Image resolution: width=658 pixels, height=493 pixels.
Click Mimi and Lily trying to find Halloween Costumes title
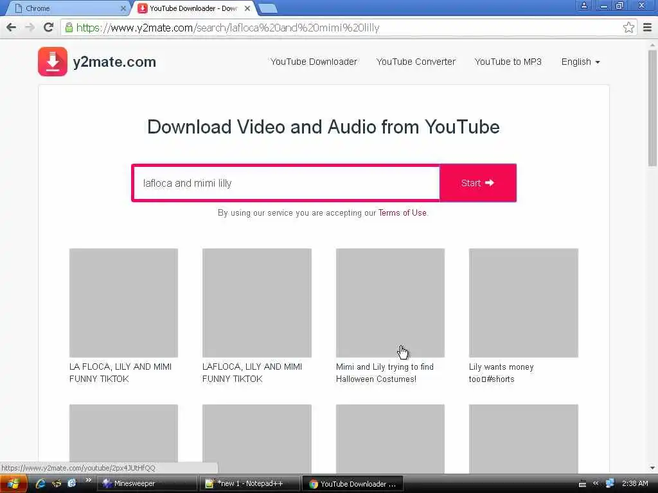point(385,373)
